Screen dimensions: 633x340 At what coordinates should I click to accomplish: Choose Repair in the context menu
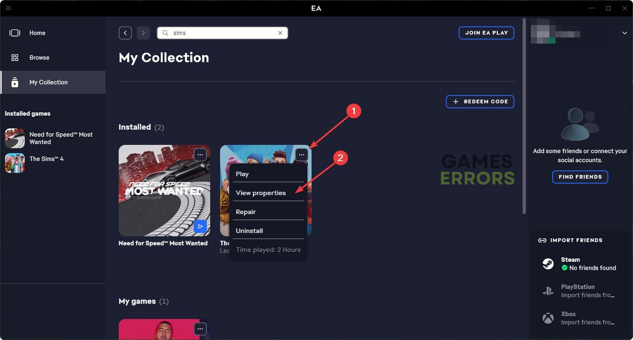click(246, 212)
